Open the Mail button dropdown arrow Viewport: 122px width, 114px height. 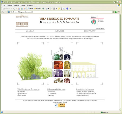click(49, 9)
